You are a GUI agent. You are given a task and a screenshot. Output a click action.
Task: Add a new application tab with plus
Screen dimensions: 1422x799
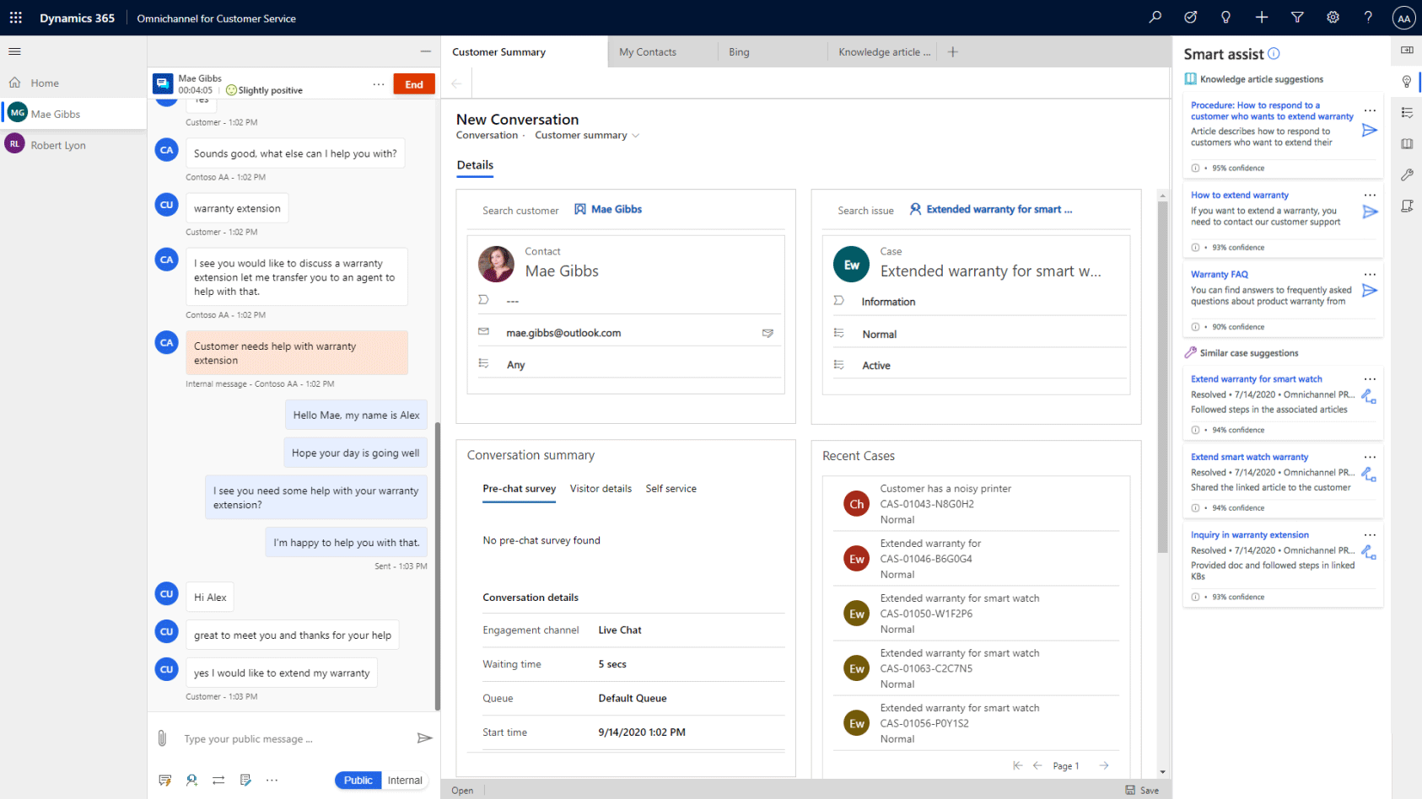pos(953,52)
